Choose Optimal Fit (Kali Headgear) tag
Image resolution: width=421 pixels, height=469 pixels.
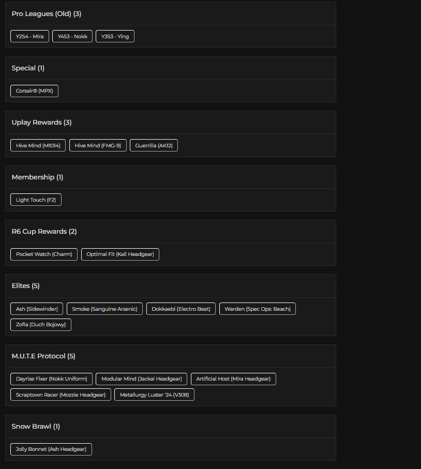coord(120,254)
